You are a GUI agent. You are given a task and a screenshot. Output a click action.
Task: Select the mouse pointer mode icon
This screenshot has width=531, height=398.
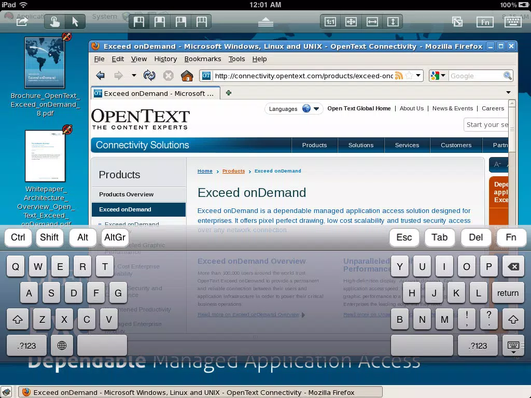pyautogui.click(x=75, y=22)
